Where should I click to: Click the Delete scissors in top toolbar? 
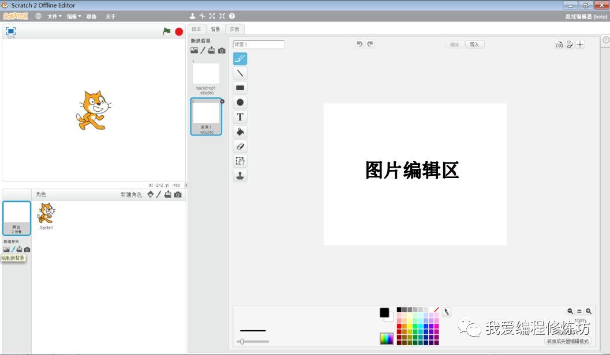click(203, 16)
